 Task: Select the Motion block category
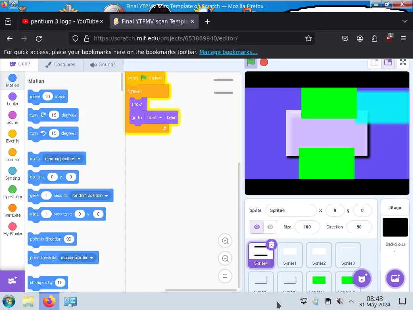tap(13, 81)
